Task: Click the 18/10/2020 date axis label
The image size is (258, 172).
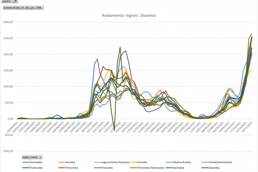Action: tap(87, 127)
